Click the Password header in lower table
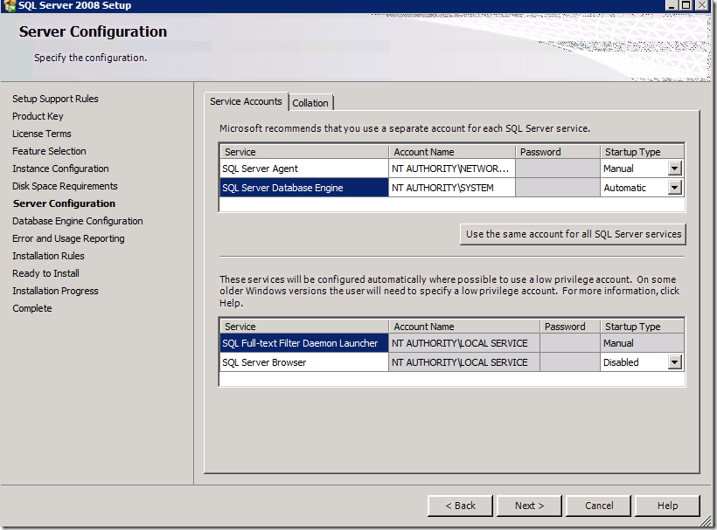The image size is (717, 530). click(x=570, y=327)
